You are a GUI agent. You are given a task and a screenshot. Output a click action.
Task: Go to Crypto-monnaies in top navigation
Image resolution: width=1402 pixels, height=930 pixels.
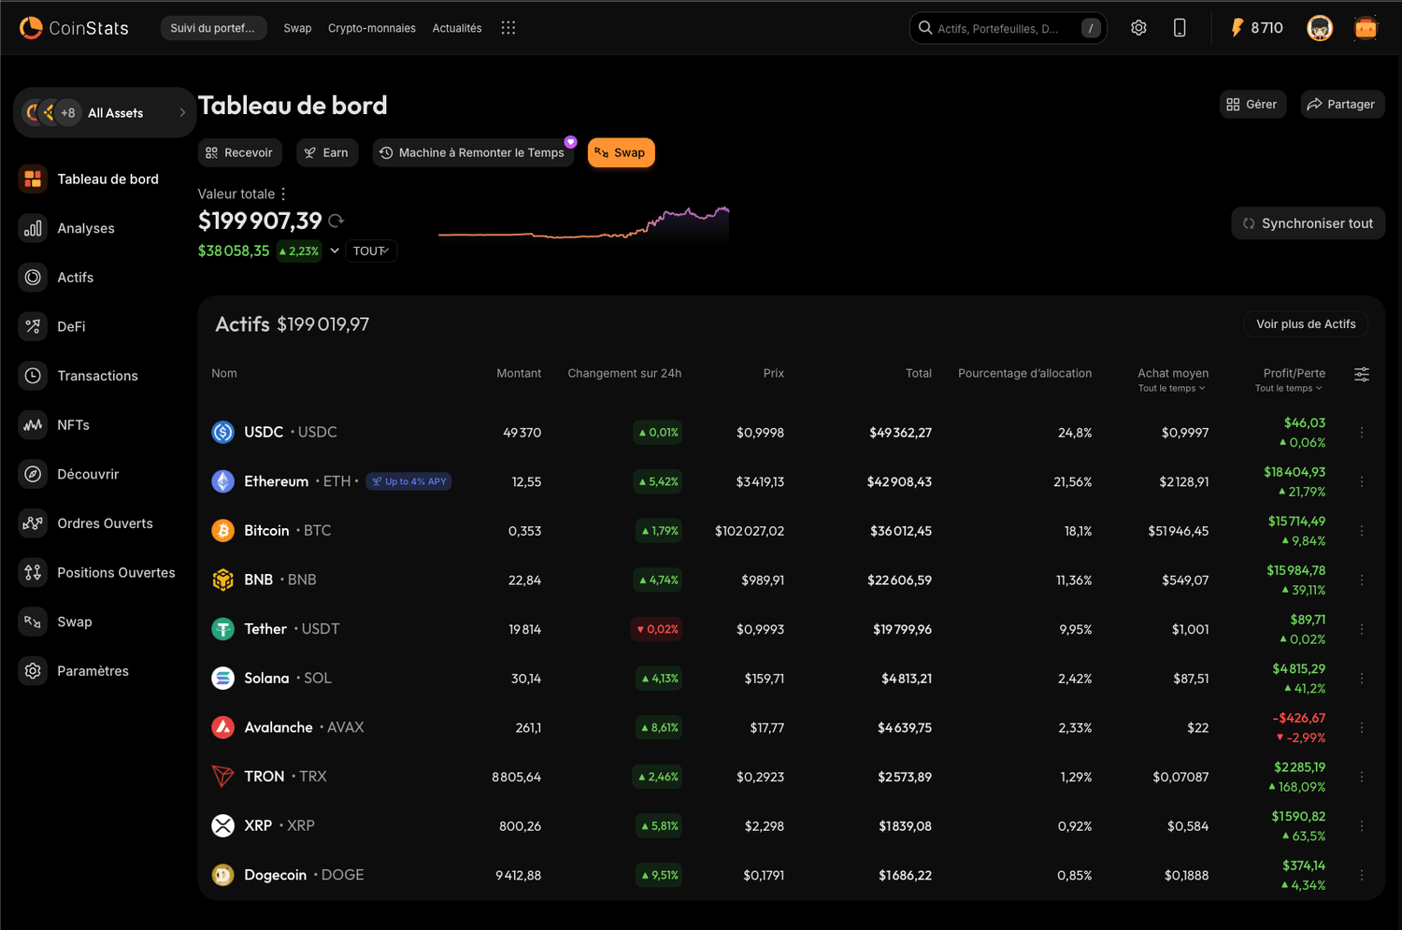(x=372, y=28)
